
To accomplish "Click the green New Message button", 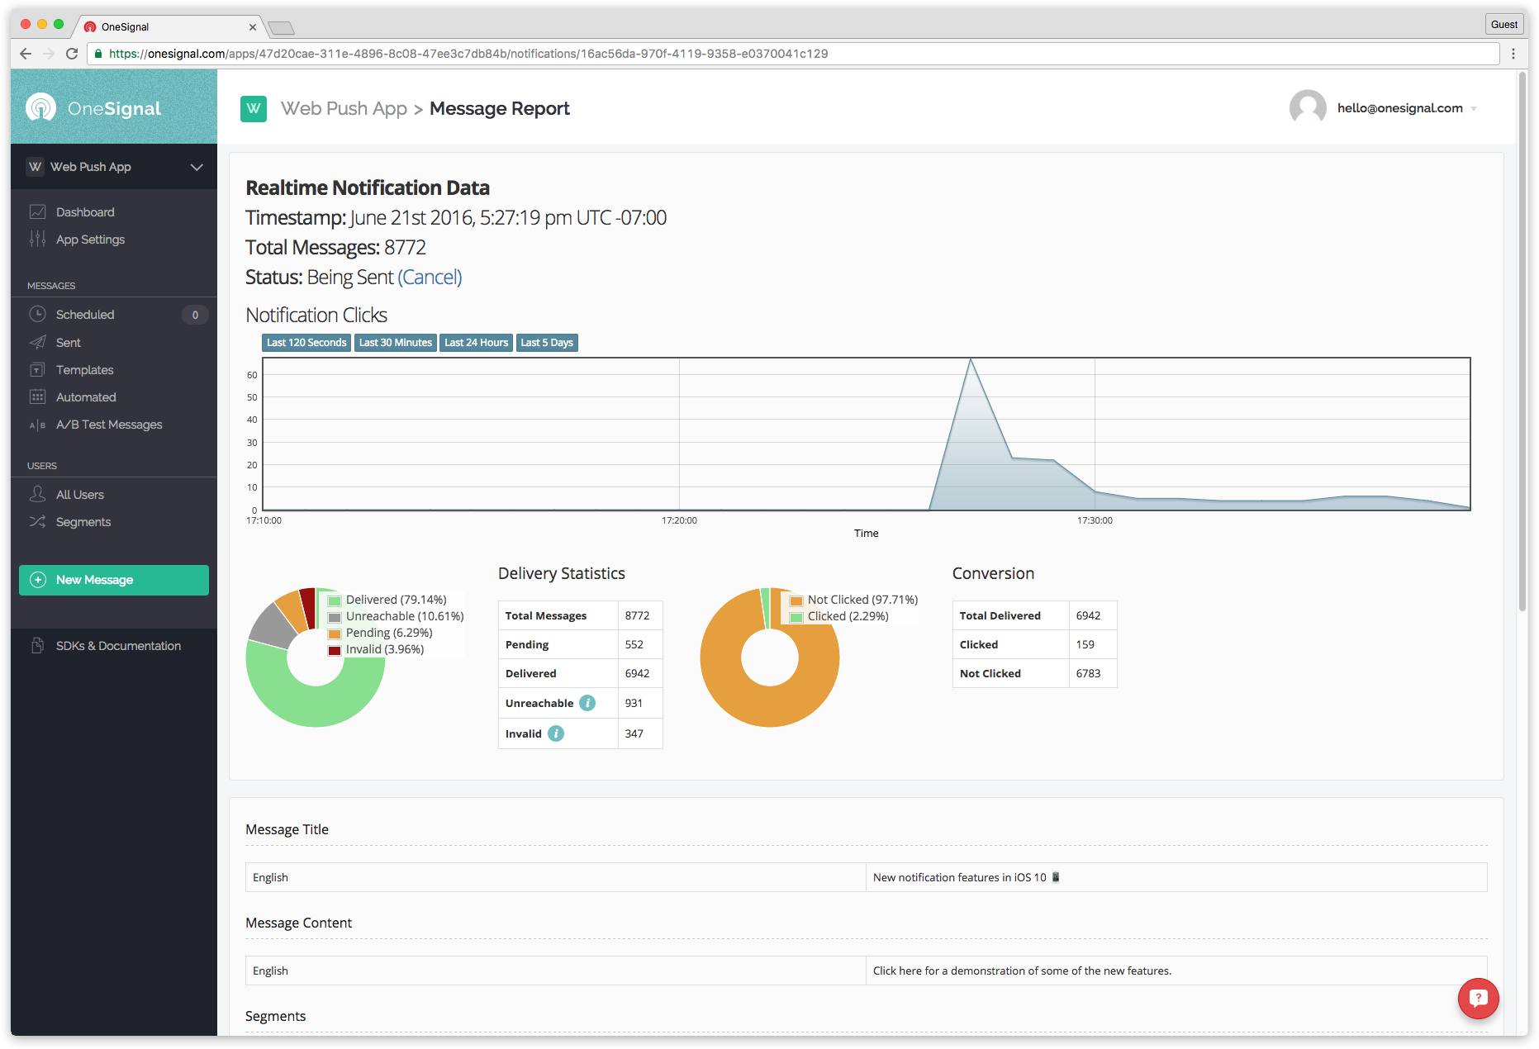I will (114, 580).
